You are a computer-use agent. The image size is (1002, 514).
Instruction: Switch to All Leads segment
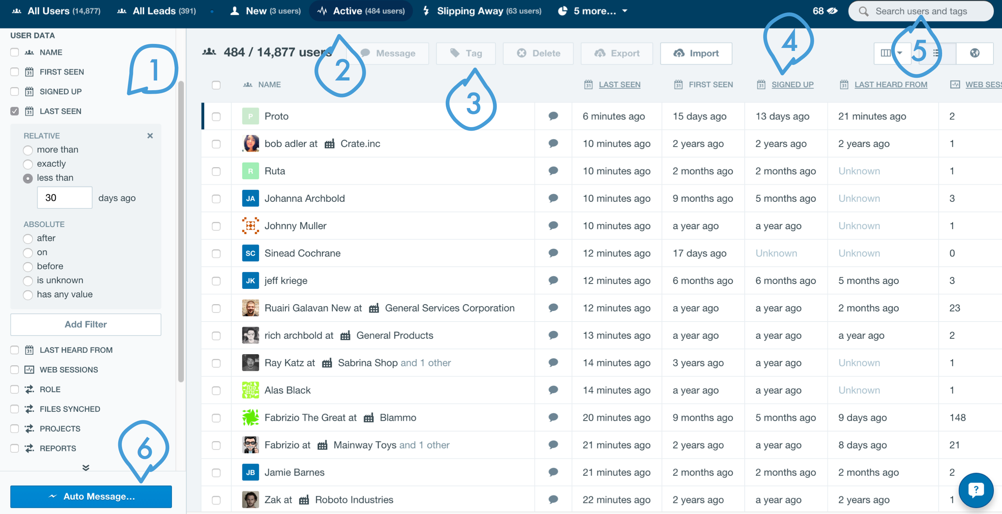pos(157,11)
